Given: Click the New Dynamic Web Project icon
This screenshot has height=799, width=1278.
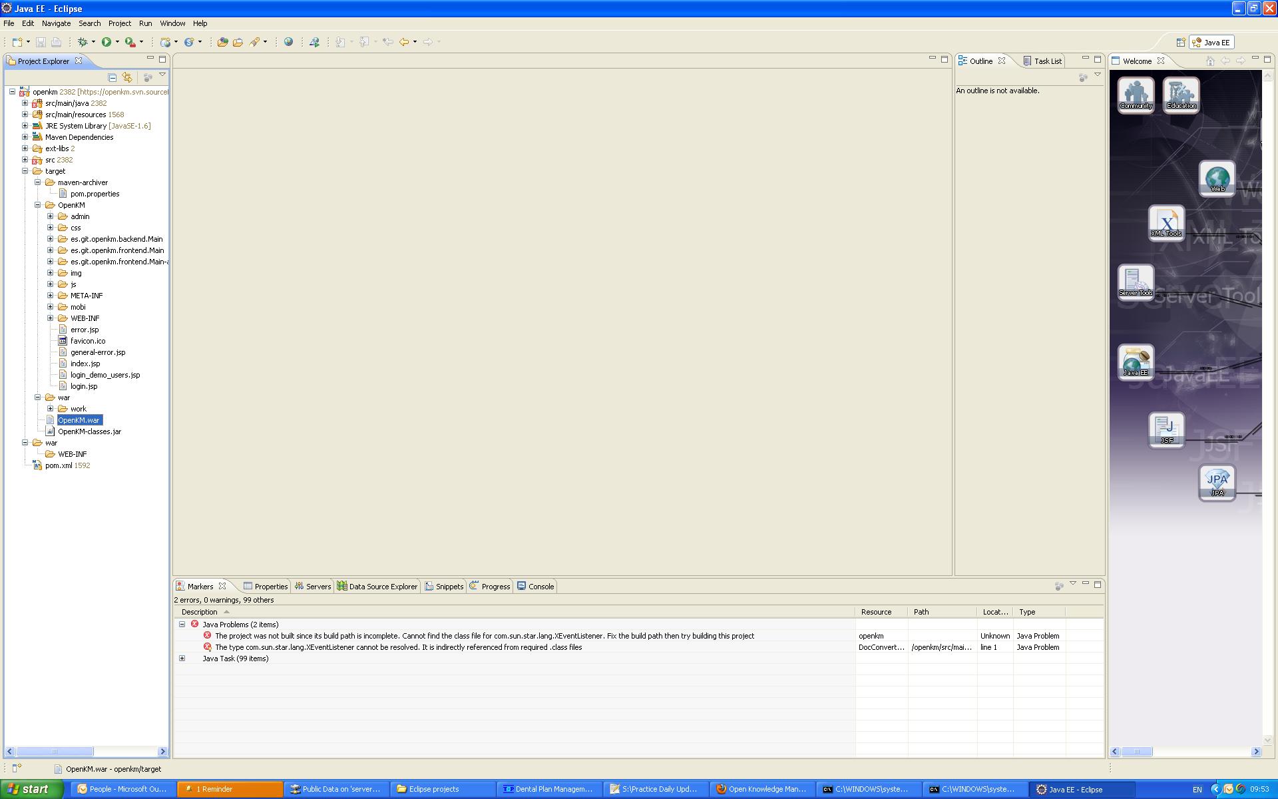Looking at the screenshot, I should tap(165, 42).
